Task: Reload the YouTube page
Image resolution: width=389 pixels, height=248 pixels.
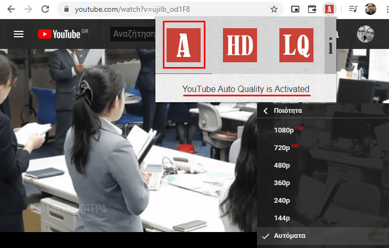Action: click(45, 9)
